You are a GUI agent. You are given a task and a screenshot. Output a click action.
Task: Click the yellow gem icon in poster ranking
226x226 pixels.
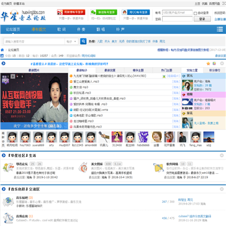pos(184,113)
